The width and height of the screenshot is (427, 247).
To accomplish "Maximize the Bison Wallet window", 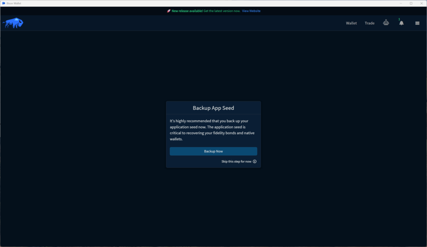I will (411, 3).
